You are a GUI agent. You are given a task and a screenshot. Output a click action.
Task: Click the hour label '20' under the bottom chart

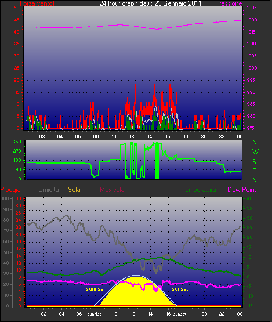[204, 314]
